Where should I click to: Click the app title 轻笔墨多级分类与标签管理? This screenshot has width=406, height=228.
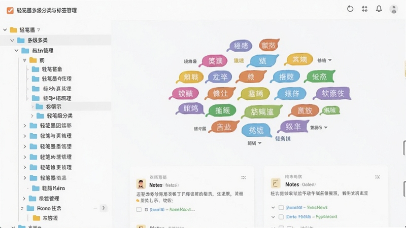click(47, 10)
